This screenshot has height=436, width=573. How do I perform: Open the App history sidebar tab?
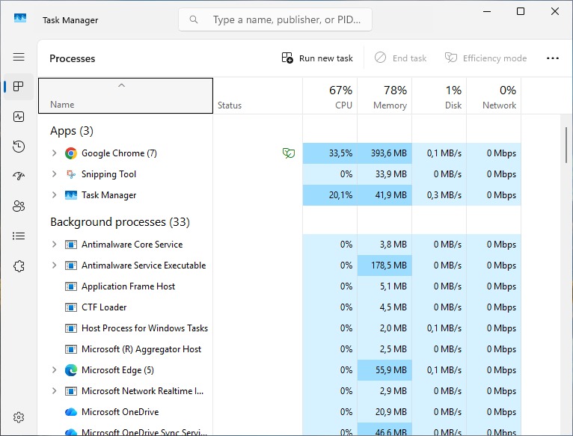19,147
